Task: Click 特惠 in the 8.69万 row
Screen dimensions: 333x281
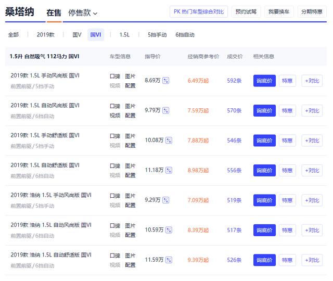Action: [x=287, y=81]
